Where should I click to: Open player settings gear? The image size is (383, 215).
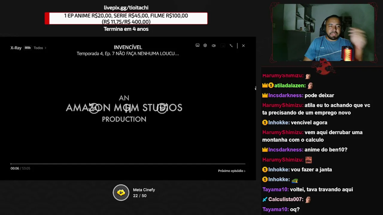point(205,45)
